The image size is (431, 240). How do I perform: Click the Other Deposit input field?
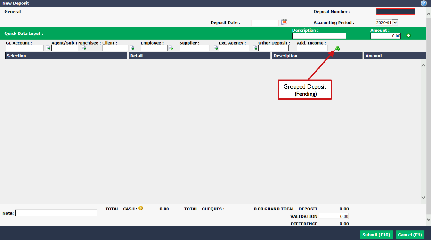pyautogui.click(x=274, y=48)
